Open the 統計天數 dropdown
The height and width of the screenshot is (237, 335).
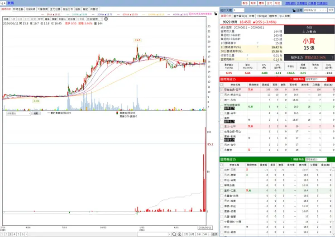[x=243, y=10]
